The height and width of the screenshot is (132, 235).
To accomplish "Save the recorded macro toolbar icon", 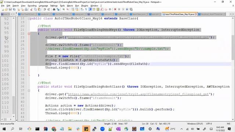I will point(131,9).
